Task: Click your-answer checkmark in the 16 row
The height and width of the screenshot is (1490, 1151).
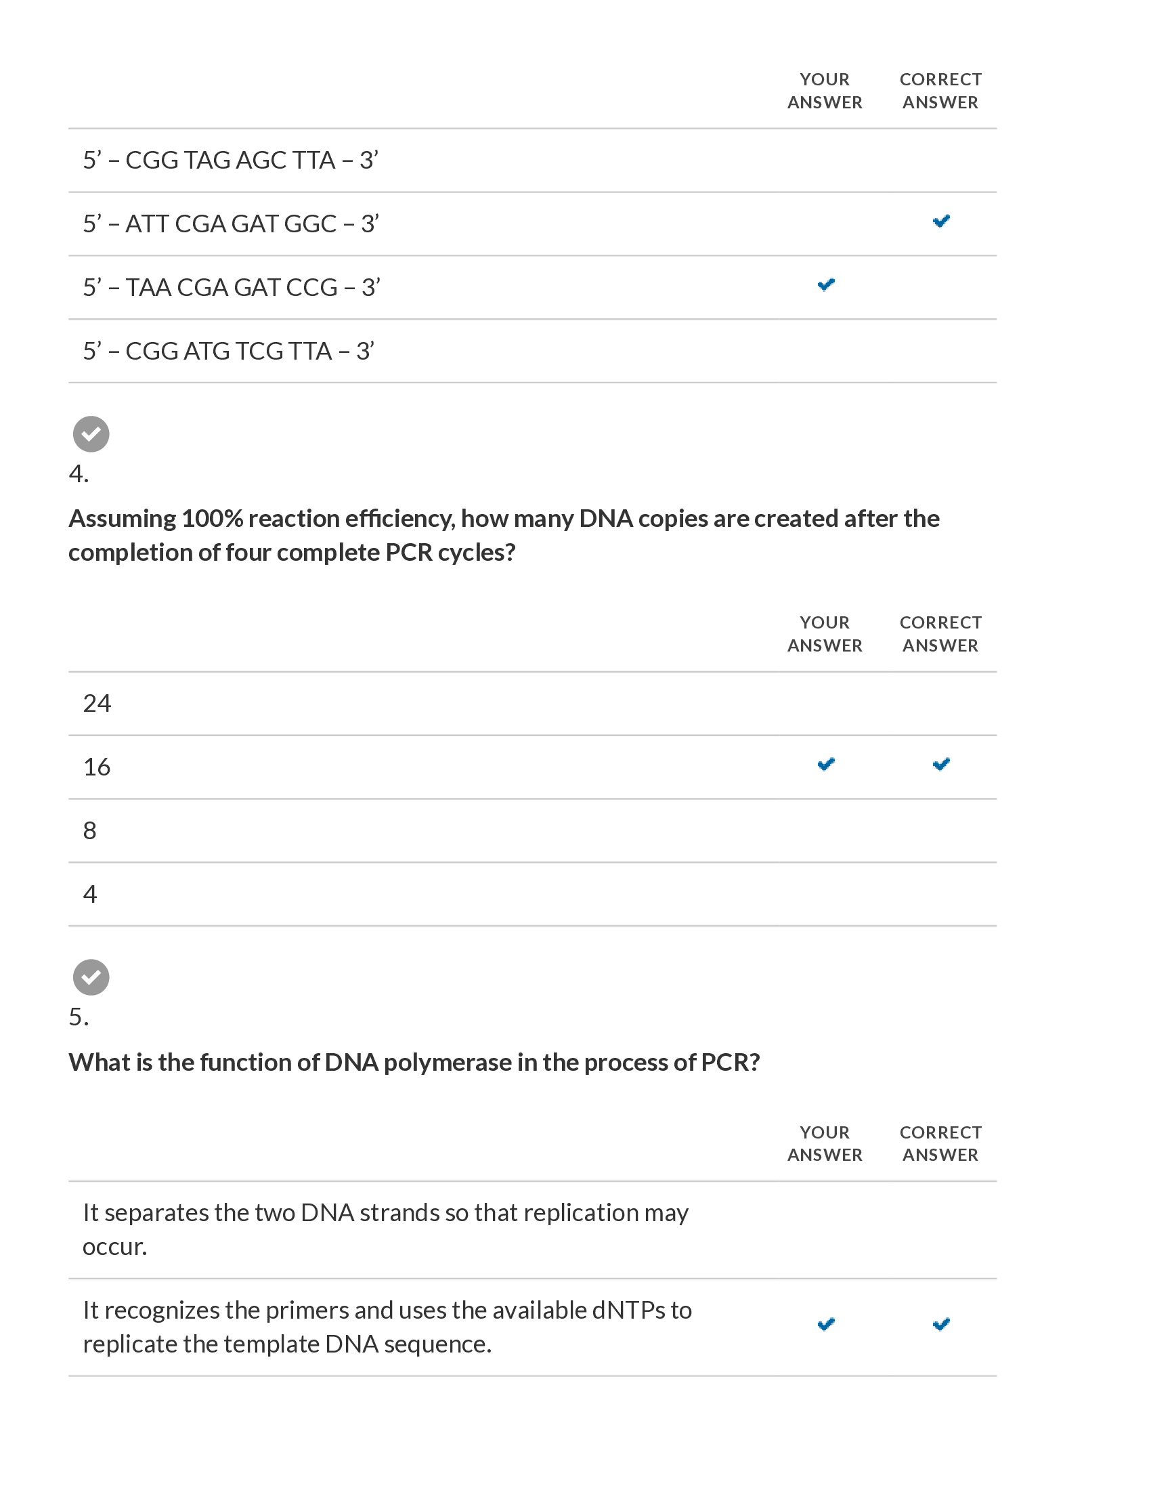Action: [x=825, y=765]
